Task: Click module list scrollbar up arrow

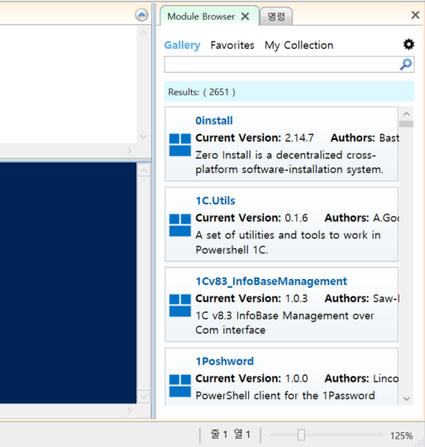Action: (x=407, y=114)
